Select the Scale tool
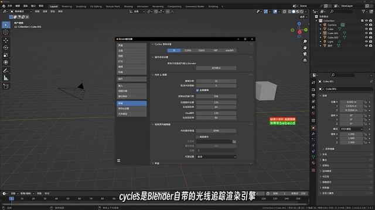This screenshot has width=375, height=210. [6, 55]
